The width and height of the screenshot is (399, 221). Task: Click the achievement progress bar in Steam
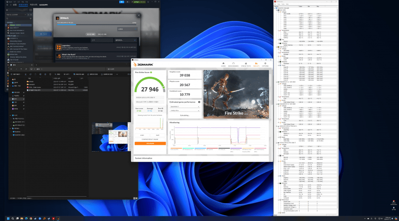(97, 25)
